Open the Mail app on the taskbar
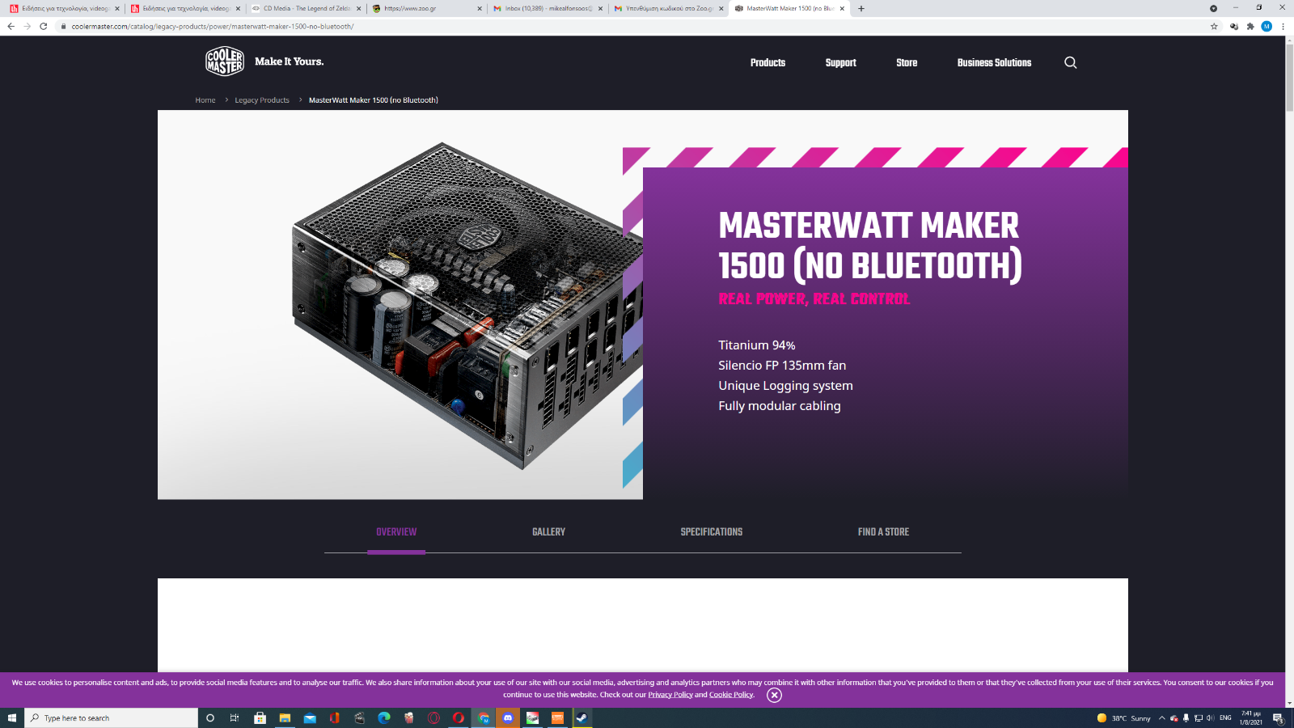 pos(310,717)
